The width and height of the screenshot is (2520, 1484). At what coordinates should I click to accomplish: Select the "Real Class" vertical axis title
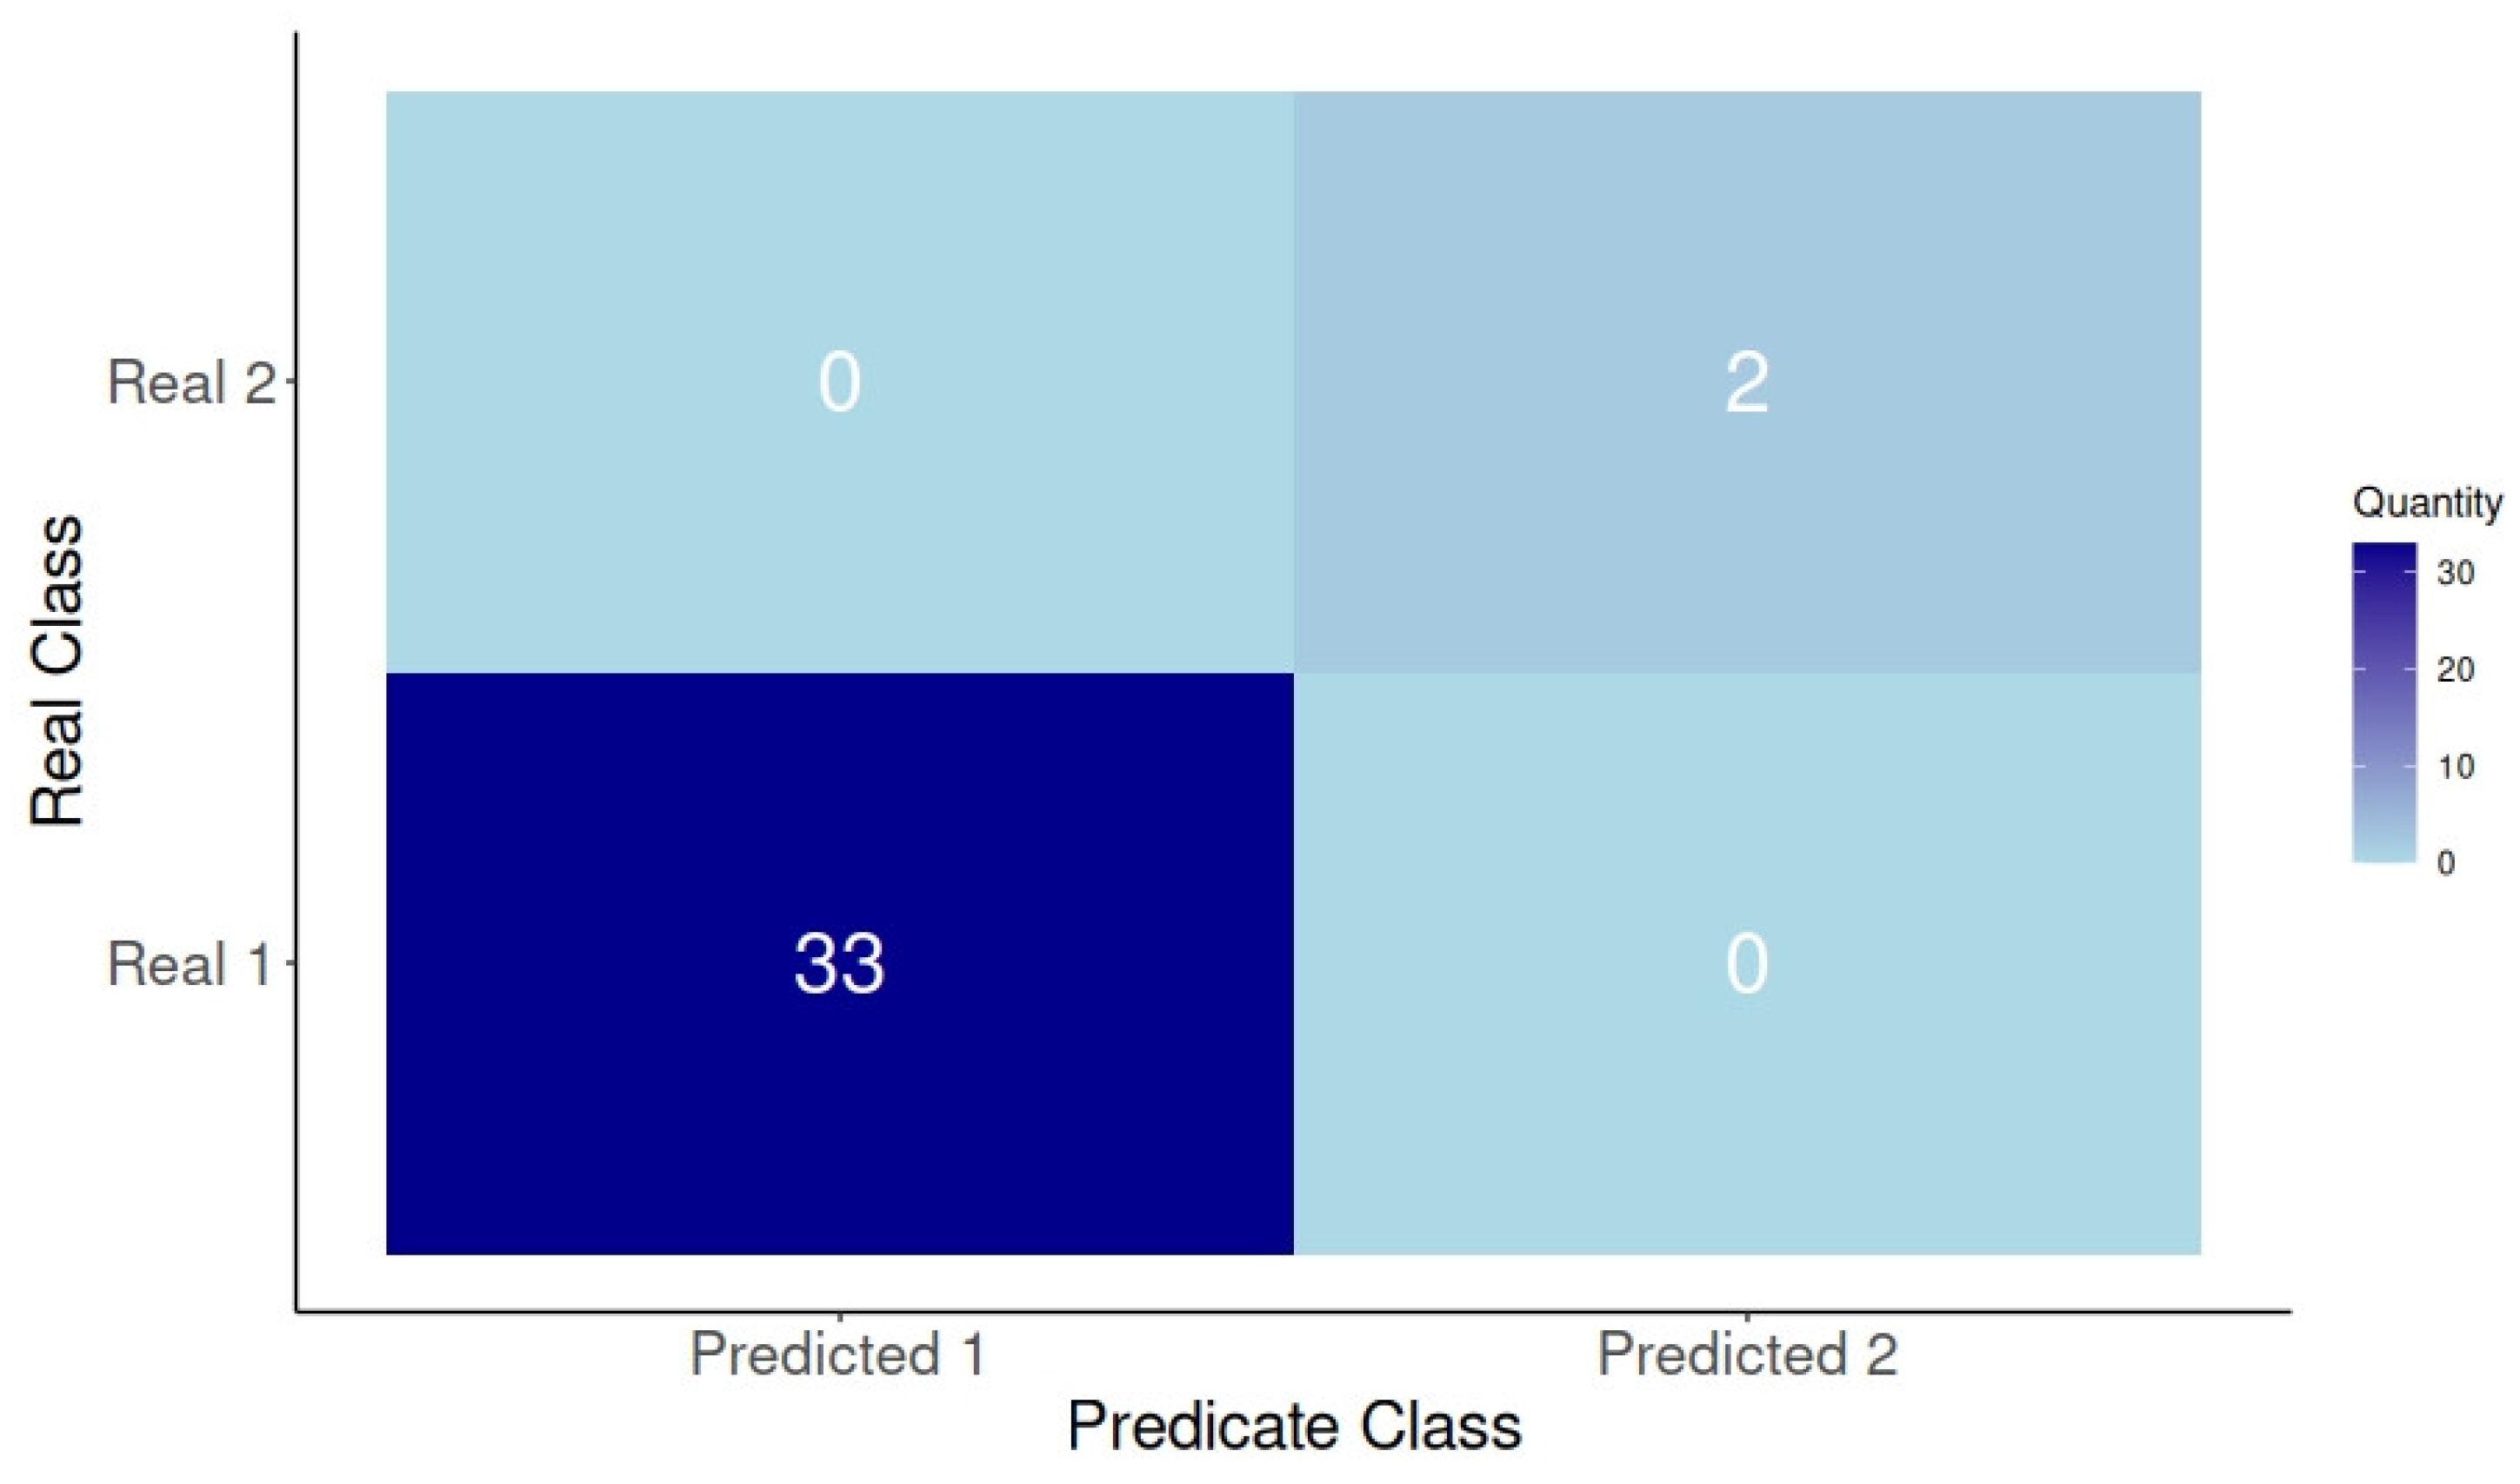57,672
